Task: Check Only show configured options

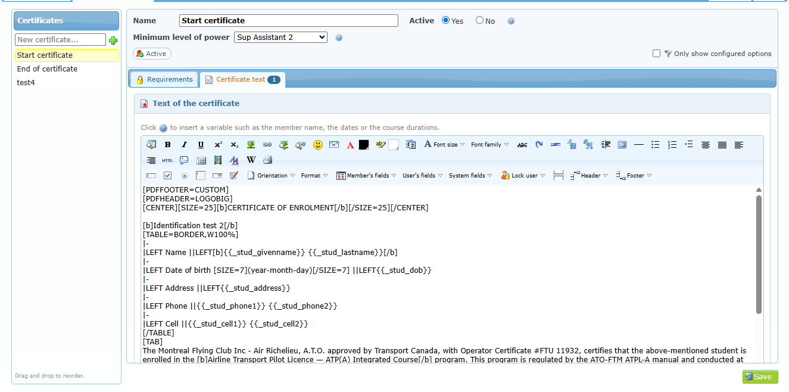Action: click(656, 54)
